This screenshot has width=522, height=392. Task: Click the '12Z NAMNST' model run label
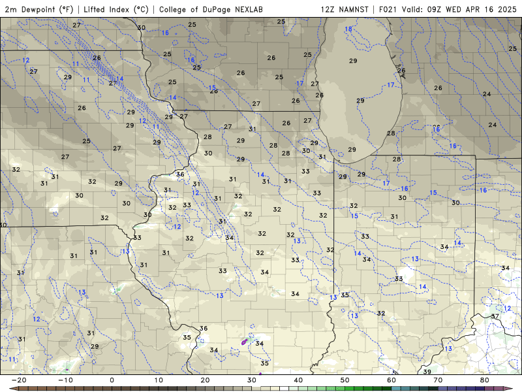click(345, 9)
